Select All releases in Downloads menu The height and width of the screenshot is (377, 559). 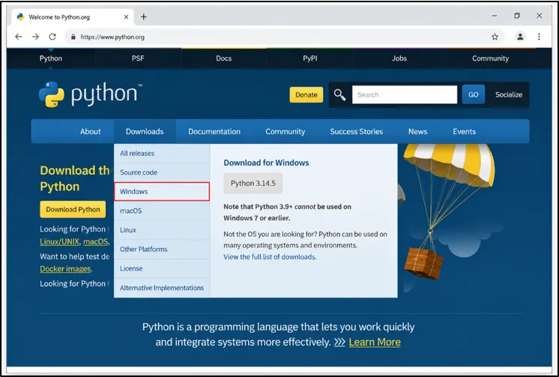(x=162, y=154)
